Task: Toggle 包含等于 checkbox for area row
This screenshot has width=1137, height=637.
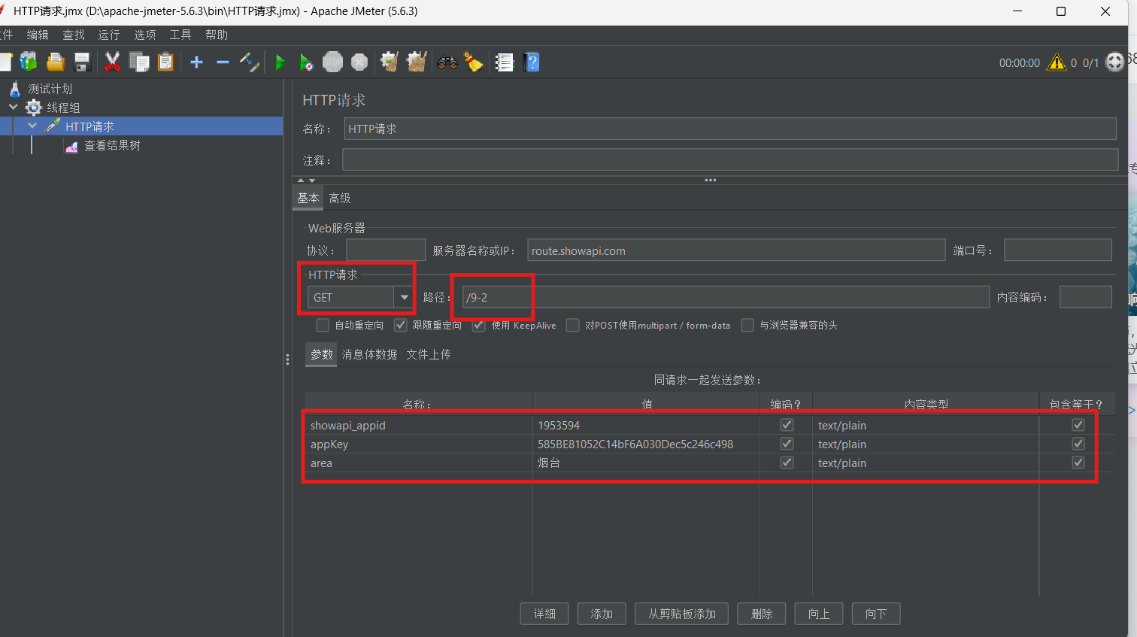Action: [1078, 463]
